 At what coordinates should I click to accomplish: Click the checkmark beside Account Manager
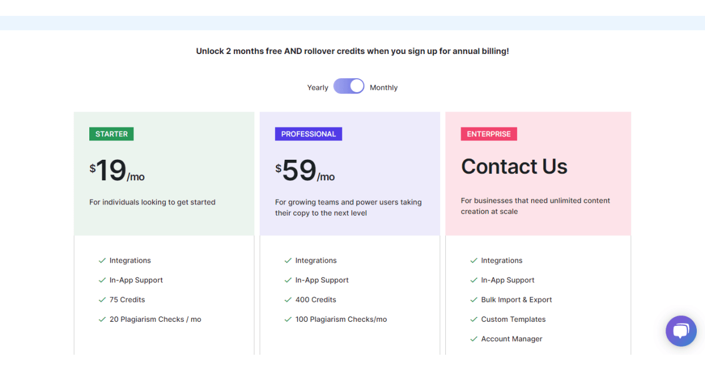tap(474, 339)
